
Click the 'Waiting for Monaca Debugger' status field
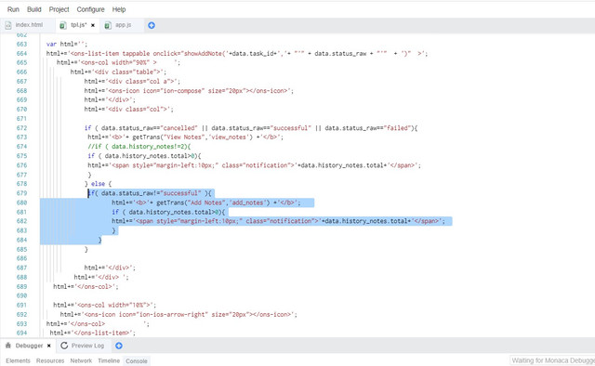(x=552, y=360)
